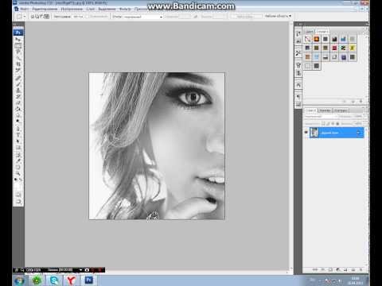Click create new layer icon in Layers panel
382x286 pixels.
pyautogui.click(x=353, y=269)
